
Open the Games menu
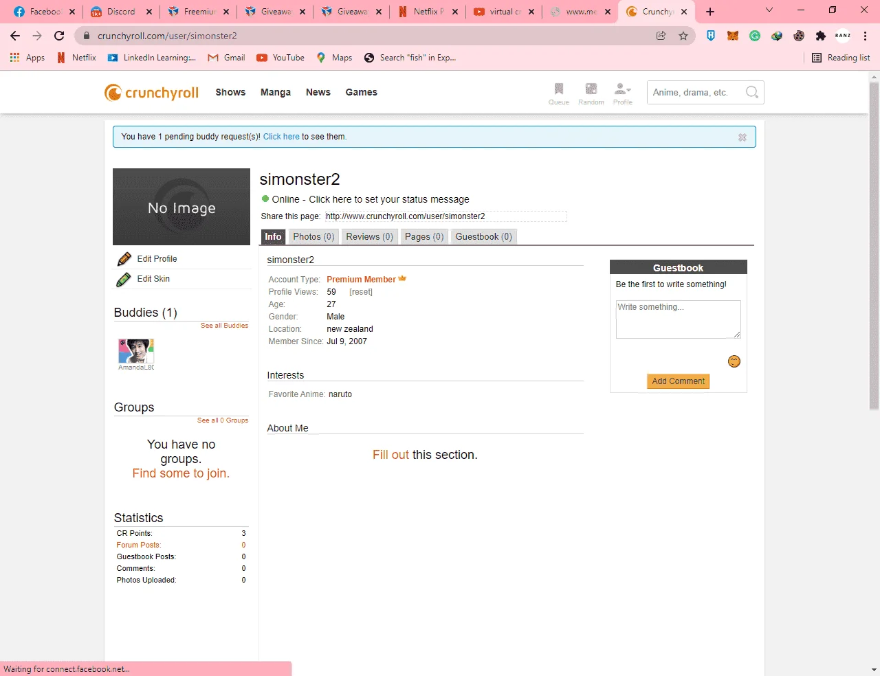point(362,92)
